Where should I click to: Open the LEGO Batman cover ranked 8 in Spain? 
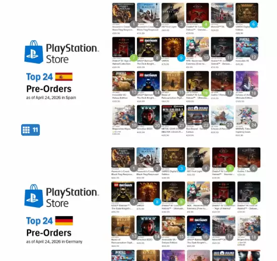click(148, 47)
